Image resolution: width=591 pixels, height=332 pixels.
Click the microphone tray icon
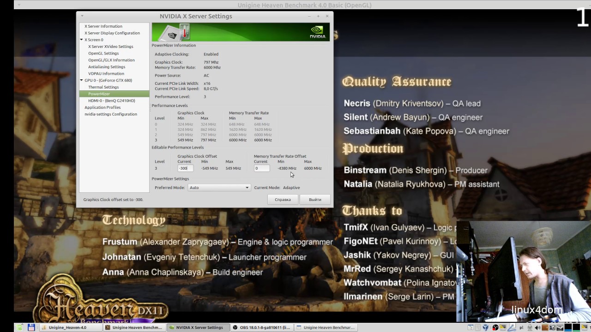click(530, 327)
